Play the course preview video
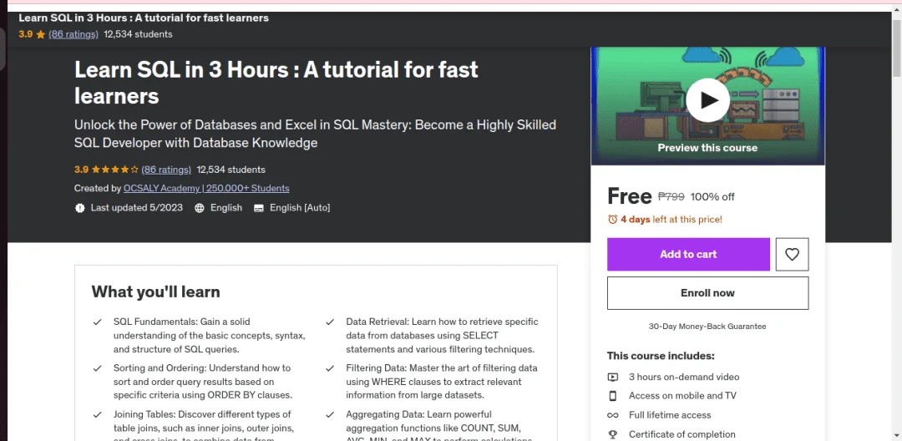Screen dimensions: 902x441 (707, 100)
